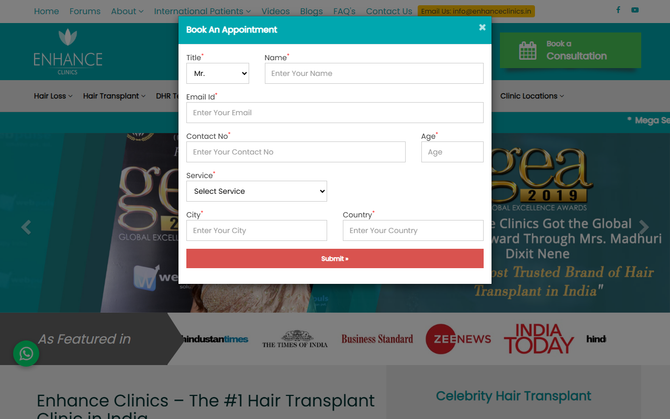
Task: Expand the Select Service dropdown
Action: (x=256, y=191)
